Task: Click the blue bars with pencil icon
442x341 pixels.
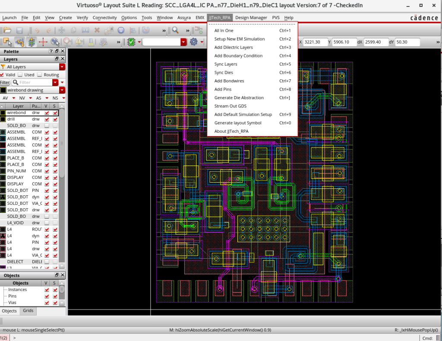Action: coord(104,42)
